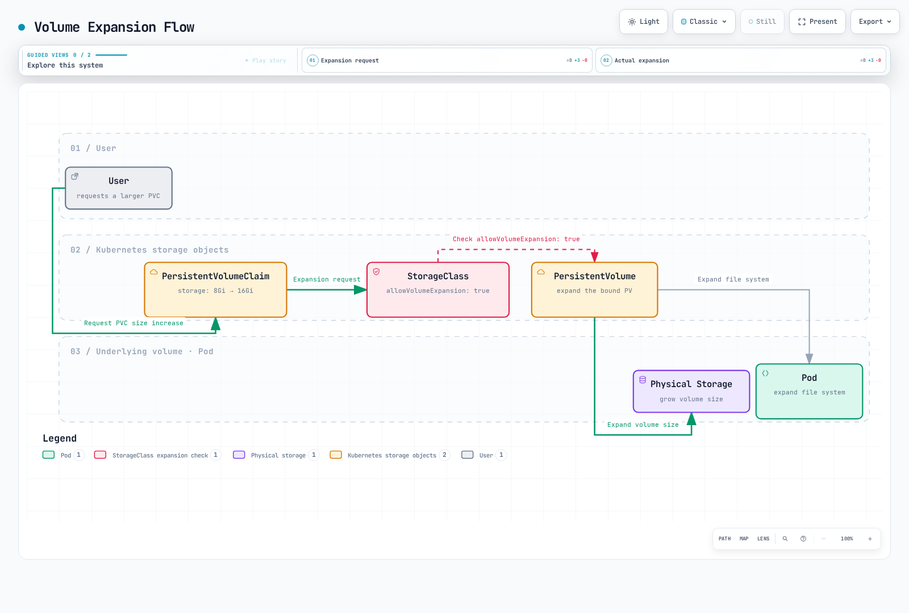
Task: Click the 03 / Underlying volume · Pod header
Action: [x=142, y=351]
